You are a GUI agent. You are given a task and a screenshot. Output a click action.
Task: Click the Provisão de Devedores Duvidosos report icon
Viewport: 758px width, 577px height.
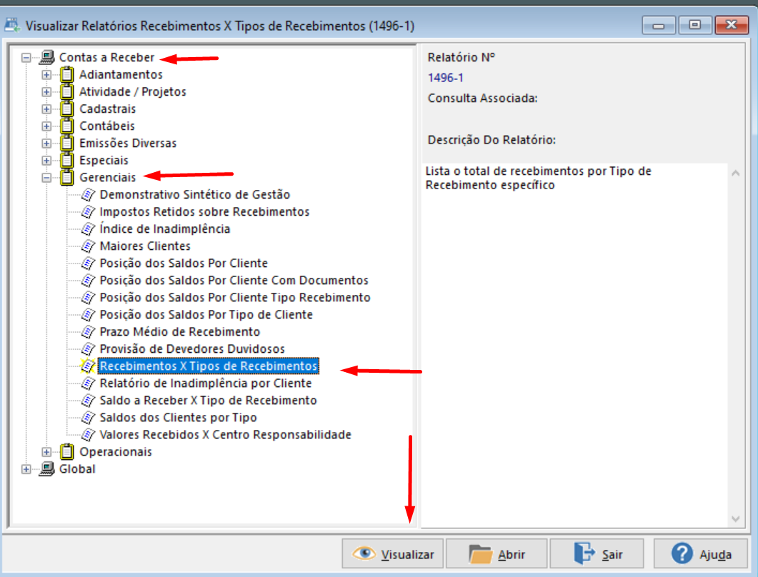pos(88,349)
